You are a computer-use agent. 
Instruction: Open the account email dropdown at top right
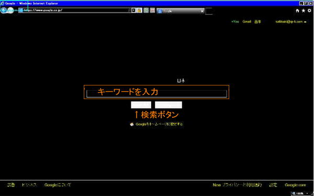pyautogui.click(x=291, y=21)
